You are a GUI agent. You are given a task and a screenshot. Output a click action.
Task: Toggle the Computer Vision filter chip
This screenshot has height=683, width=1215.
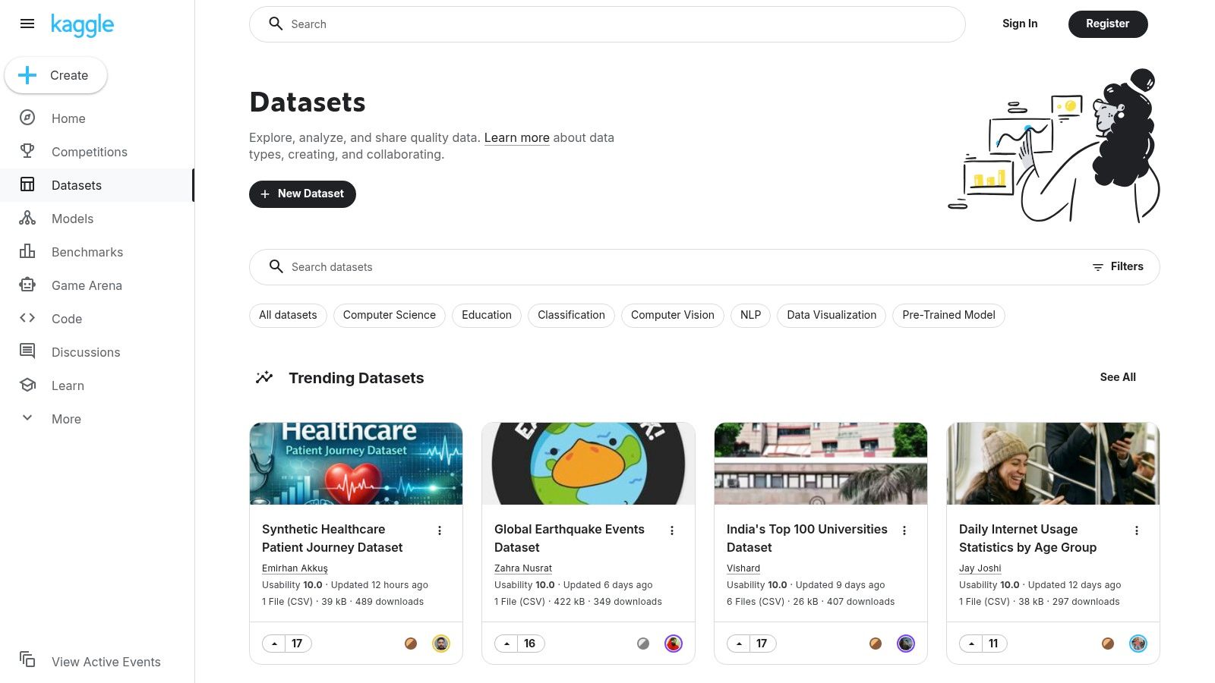tap(672, 315)
